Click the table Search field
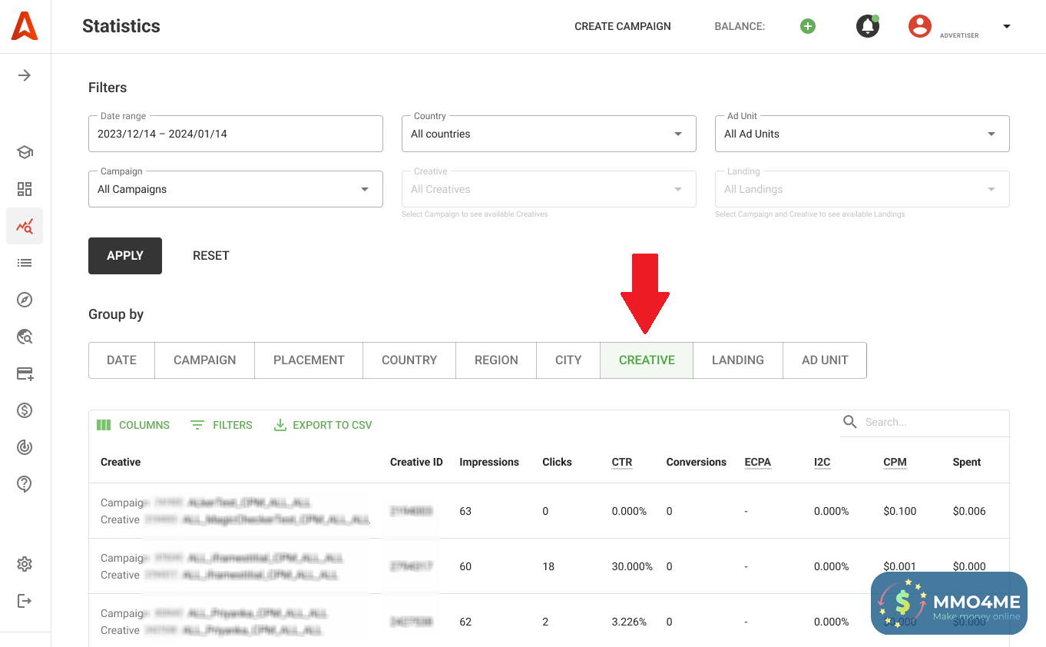 point(932,422)
